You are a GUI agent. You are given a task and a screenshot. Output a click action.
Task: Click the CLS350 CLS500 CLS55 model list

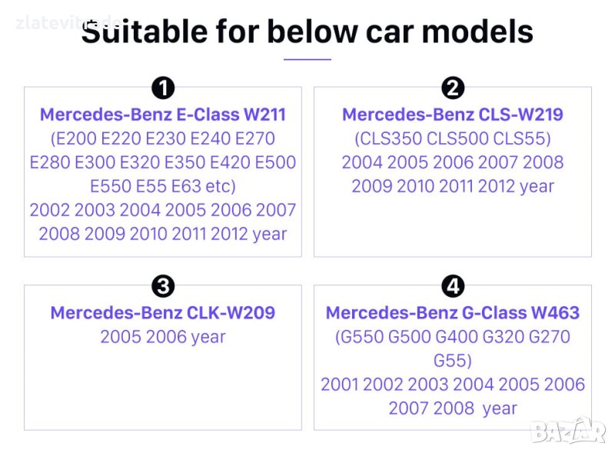453,138
